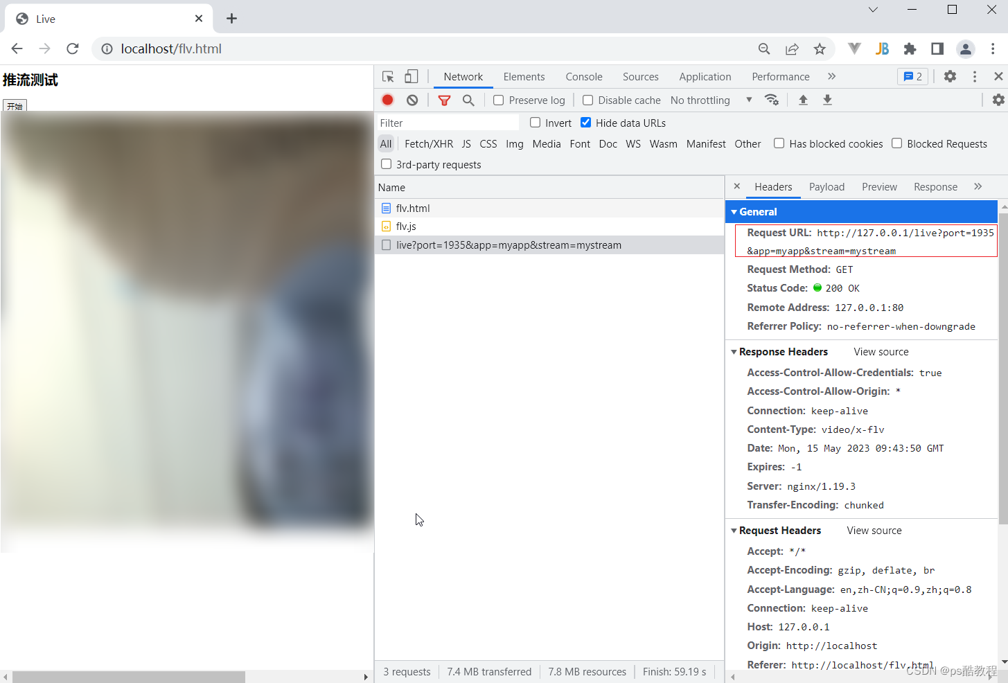This screenshot has width=1008, height=683.
Task: Open the No throttling dropdown
Action: click(x=711, y=100)
